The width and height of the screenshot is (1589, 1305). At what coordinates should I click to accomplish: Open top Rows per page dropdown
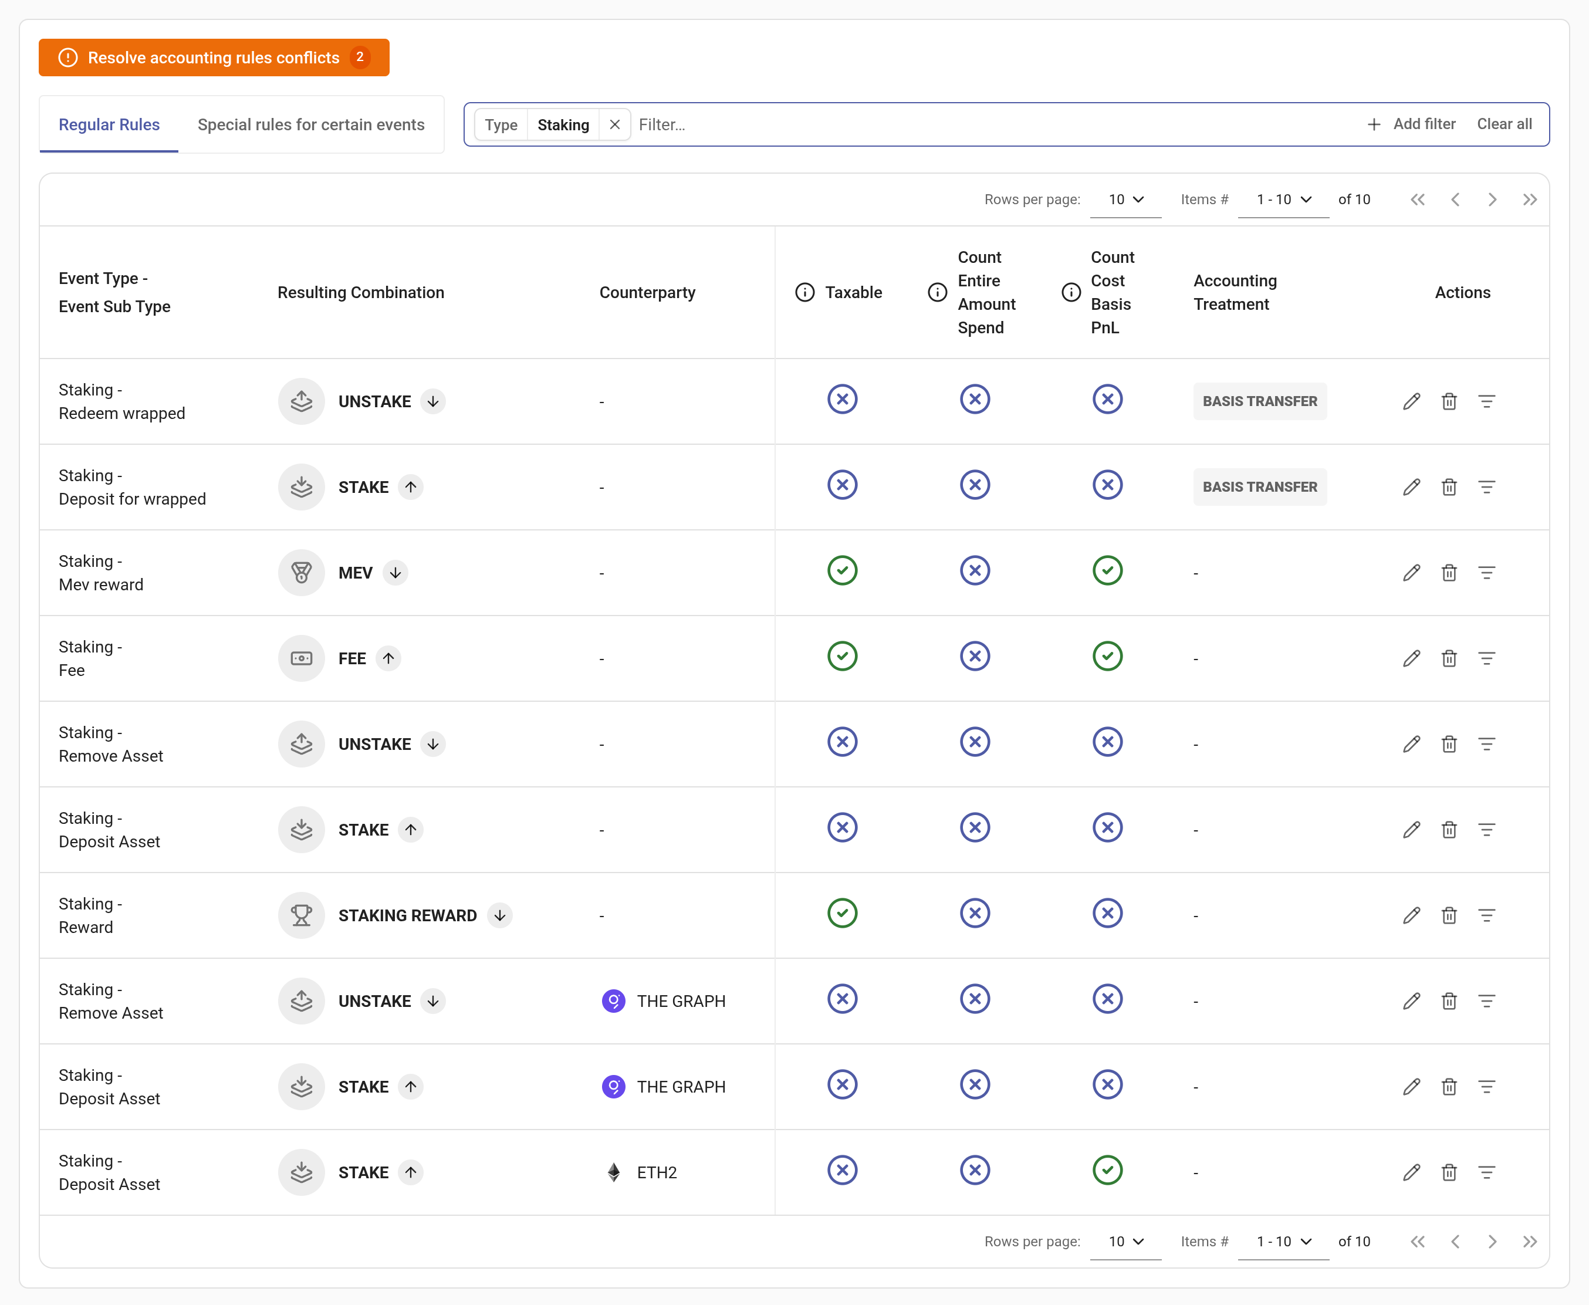1125,200
